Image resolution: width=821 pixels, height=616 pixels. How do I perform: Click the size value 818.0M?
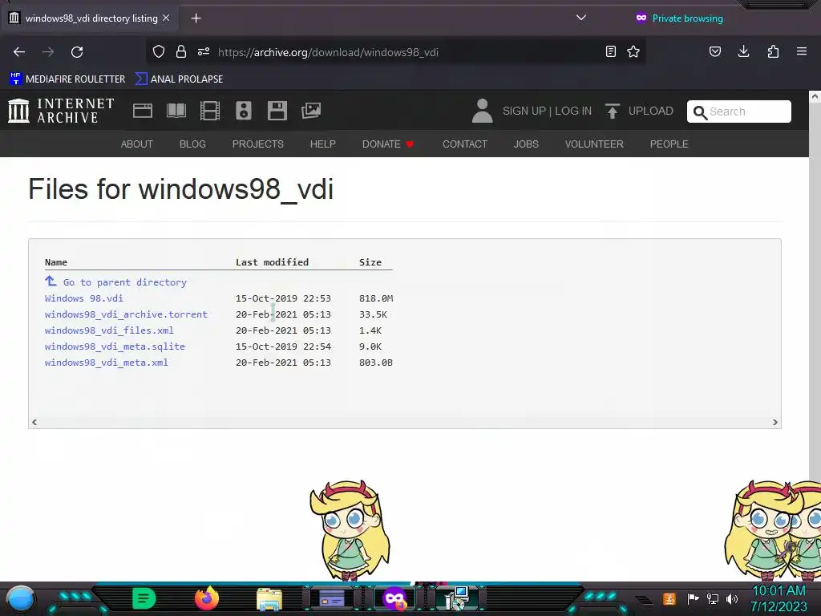pos(376,298)
